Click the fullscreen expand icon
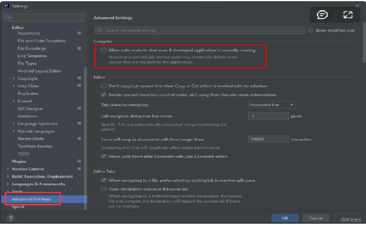Screen dimensions: 366x225 [x=348, y=15]
